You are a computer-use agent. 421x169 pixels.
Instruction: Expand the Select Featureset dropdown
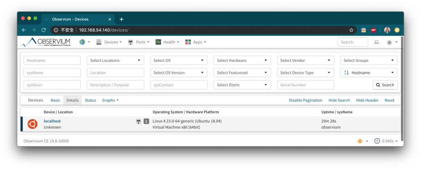pos(242,73)
